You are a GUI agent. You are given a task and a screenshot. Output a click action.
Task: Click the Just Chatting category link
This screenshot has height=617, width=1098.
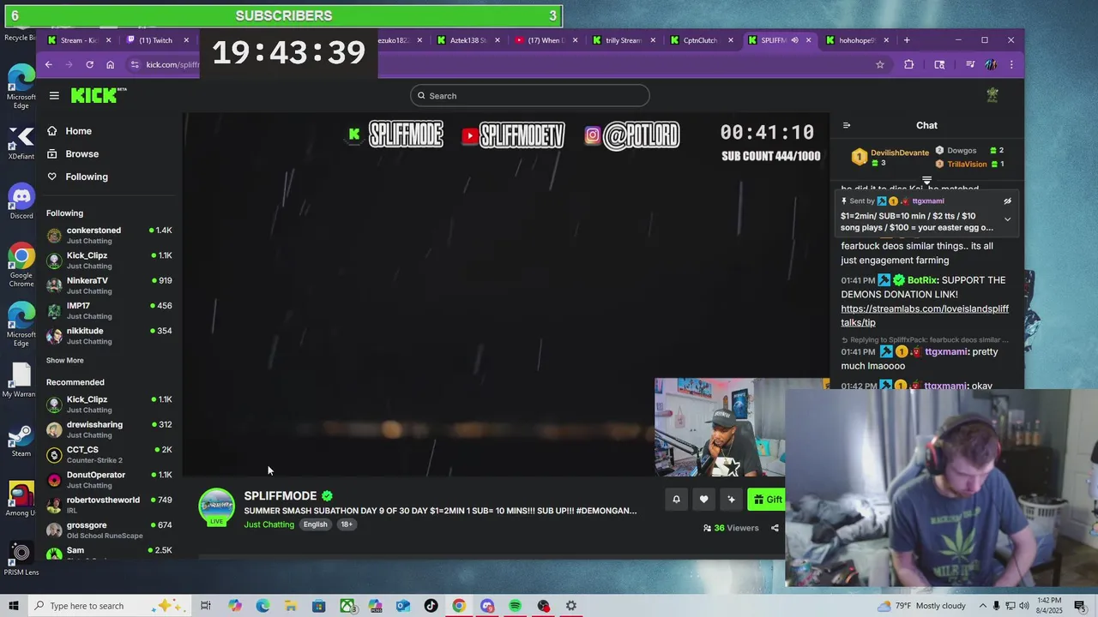coord(268,524)
